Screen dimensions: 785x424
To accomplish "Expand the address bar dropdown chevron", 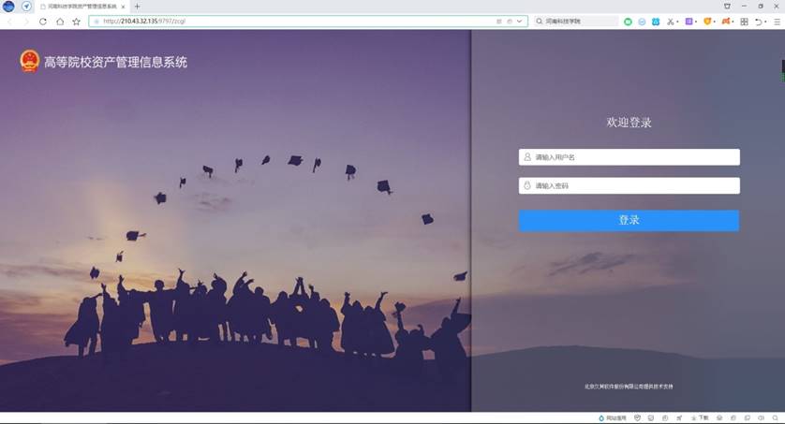I will pyautogui.click(x=519, y=22).
